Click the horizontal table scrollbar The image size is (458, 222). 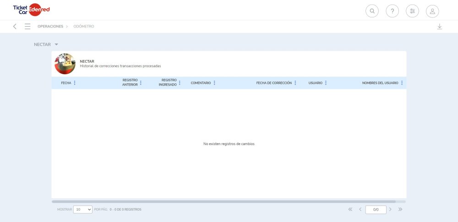point(224,201)
